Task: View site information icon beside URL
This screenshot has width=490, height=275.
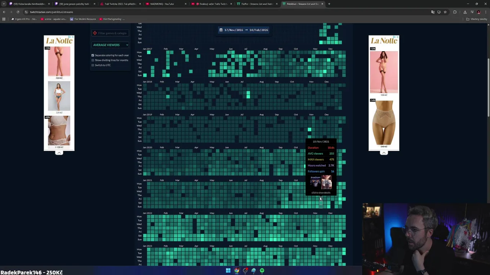Action: (26, 12)
